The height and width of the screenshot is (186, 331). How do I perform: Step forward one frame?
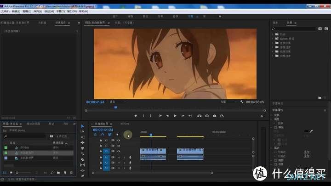[x=183, y=116]
